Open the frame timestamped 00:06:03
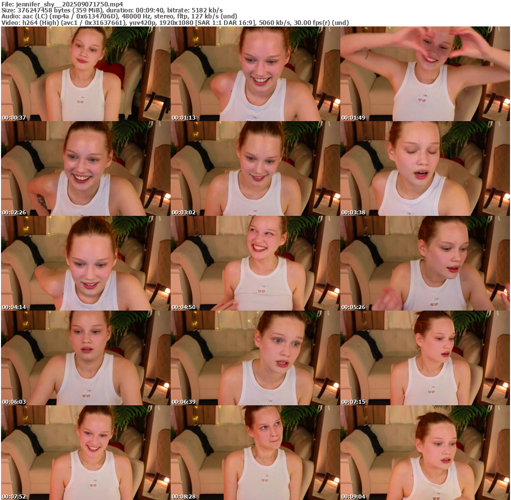 (85, 358)
